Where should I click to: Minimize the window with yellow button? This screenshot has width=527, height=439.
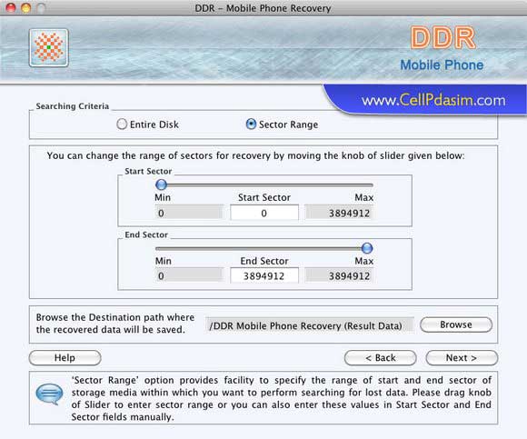point(25,7)
